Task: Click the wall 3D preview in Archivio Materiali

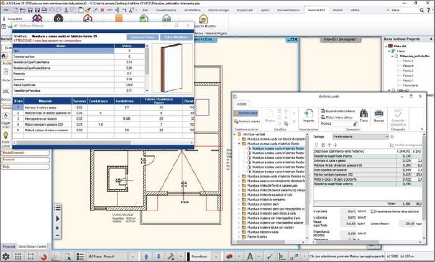Action: pos(172,68)
